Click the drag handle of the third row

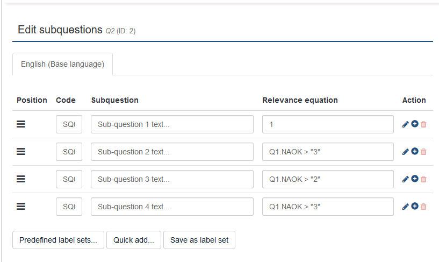(21, 179)
